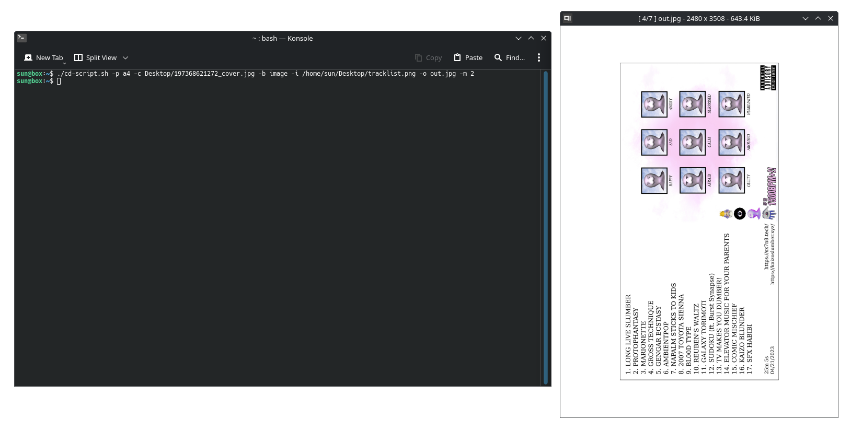Screen dimensions: 851x430
Task: Click the Paste button in Konsole
Action: (x=468, y=57)
